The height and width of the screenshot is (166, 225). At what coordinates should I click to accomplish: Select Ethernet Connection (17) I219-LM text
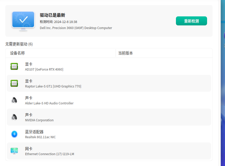tap(50, 154)
